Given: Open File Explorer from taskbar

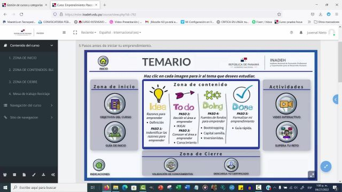Looking at the screenshot, I should [x=115, y=187].
